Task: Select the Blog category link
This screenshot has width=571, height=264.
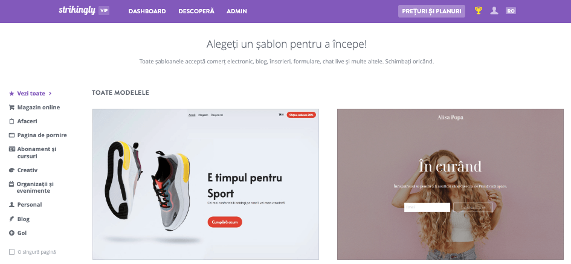Action: [24, 219]
